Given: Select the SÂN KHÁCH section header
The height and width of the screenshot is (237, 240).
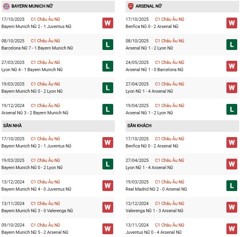Looking at the screenshot, I should click(x=140, y=125).
